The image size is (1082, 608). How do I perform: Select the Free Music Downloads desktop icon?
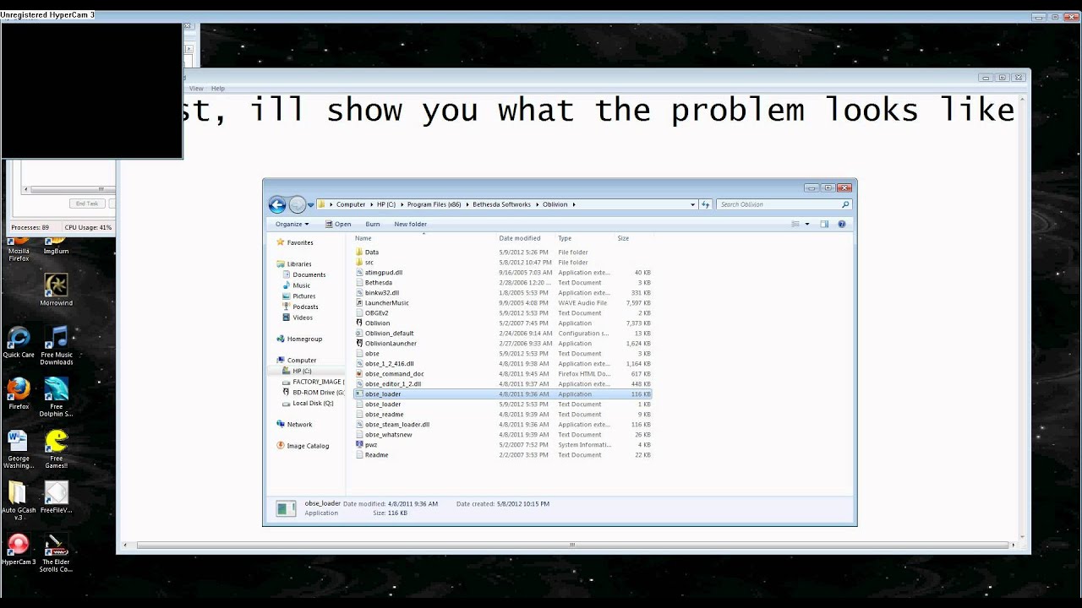(x=57, y=345)
